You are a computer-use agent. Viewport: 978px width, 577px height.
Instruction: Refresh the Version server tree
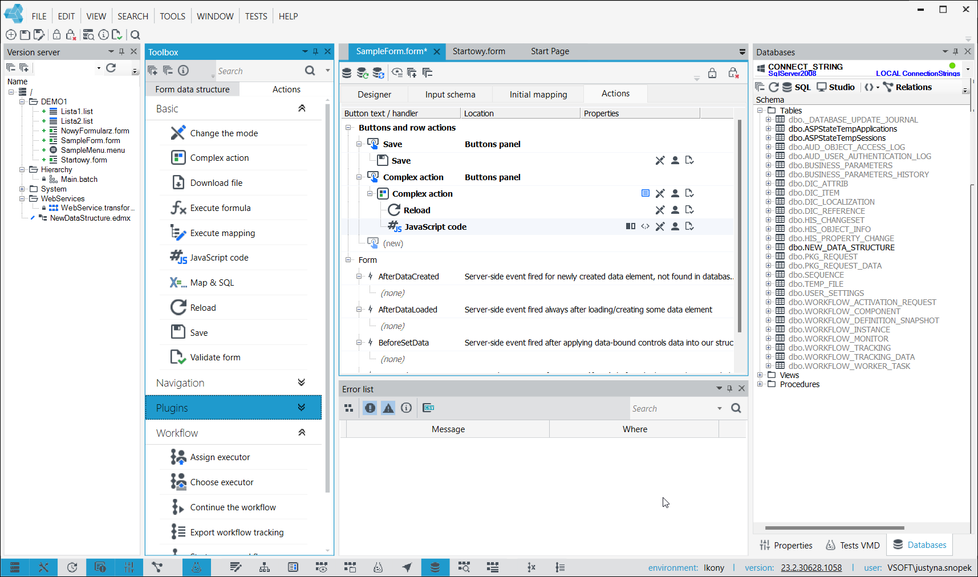[x=111, y=68]
